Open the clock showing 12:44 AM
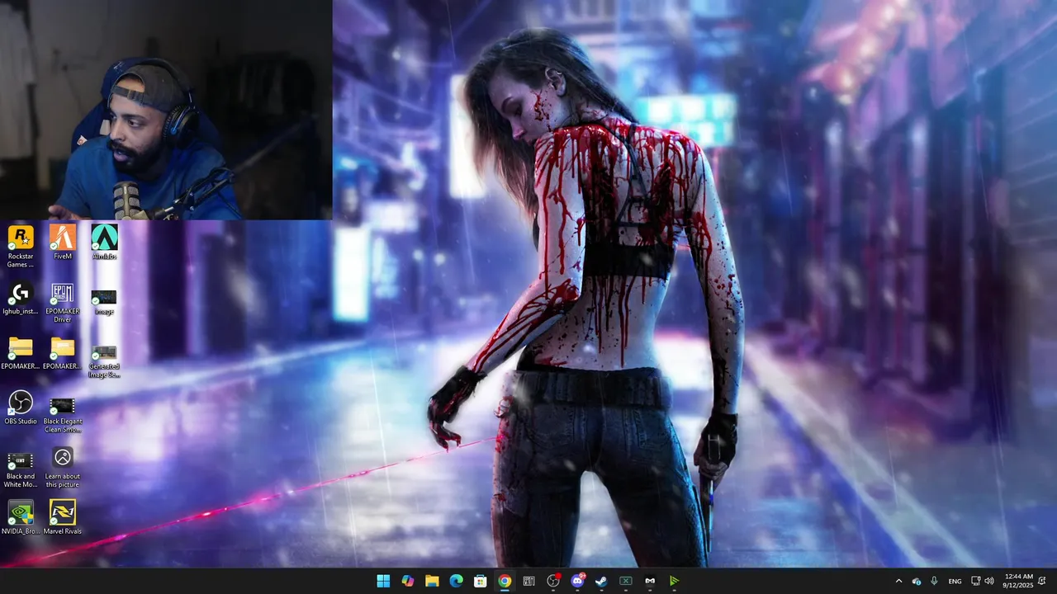This screenshot has height=594, width=1057. (x=1020, y=581)
